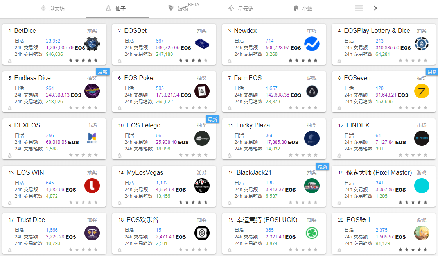This screenshot has height=256, width=438.
Task: Open the EOSBet title link
Action: (135, 31)
